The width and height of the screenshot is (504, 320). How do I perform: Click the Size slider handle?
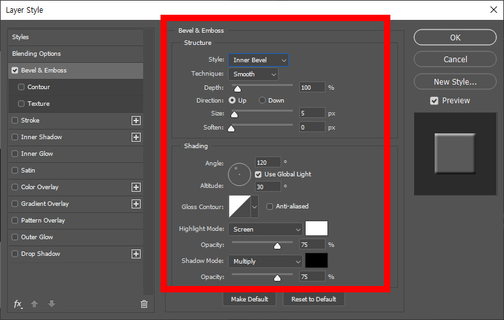click(234, 114)
